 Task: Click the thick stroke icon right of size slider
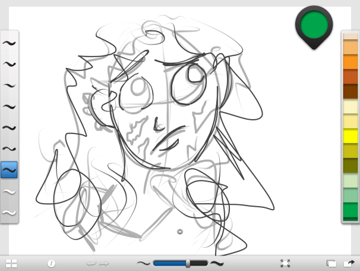(x=217, y=263)
